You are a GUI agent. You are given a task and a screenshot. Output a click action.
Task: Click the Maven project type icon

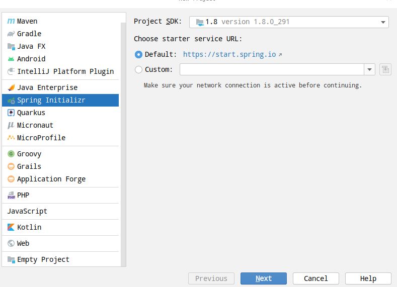11,21
